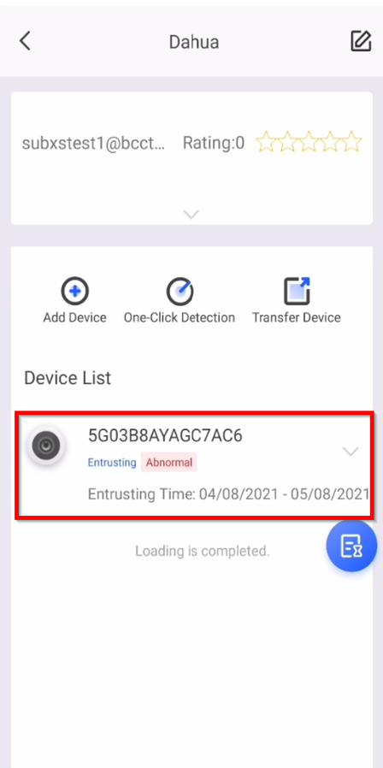Image resolution: width=383 pixels, height=768 pixels.
Task: Click the fifth rating star
Action: pos(351,142)
